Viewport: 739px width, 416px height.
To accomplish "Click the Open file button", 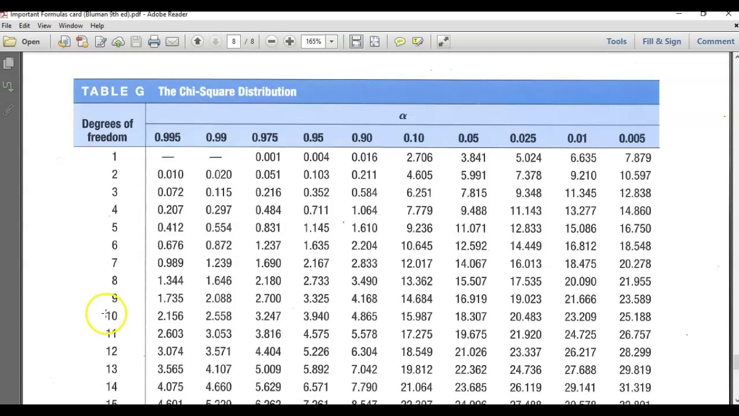I will point(21,42).
